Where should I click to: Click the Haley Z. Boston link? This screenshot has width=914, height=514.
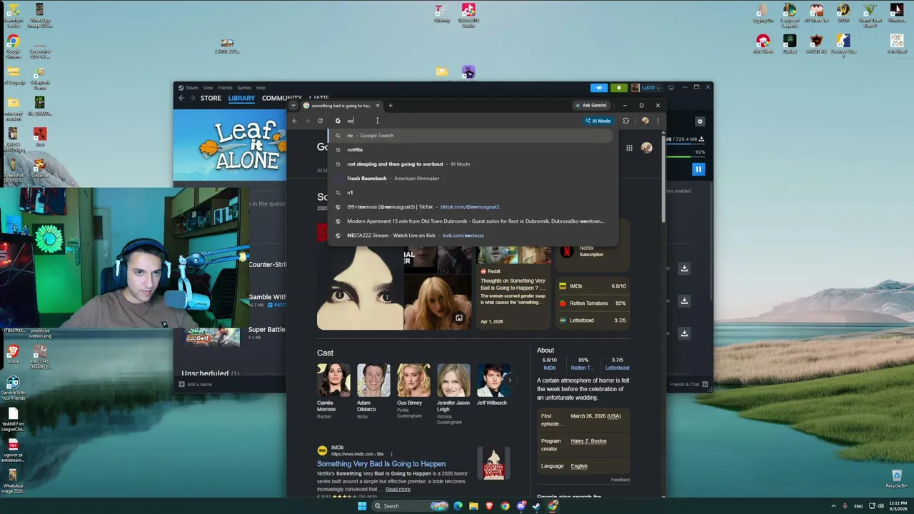coord(588,441)
